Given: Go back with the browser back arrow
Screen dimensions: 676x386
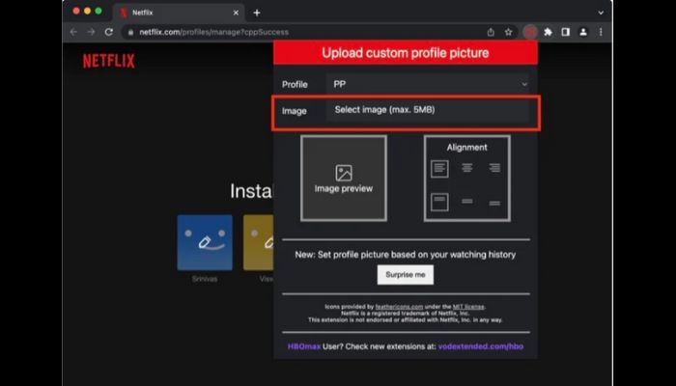Looking at the screenshot, I should pyautogui.click(x=73, y=32).
